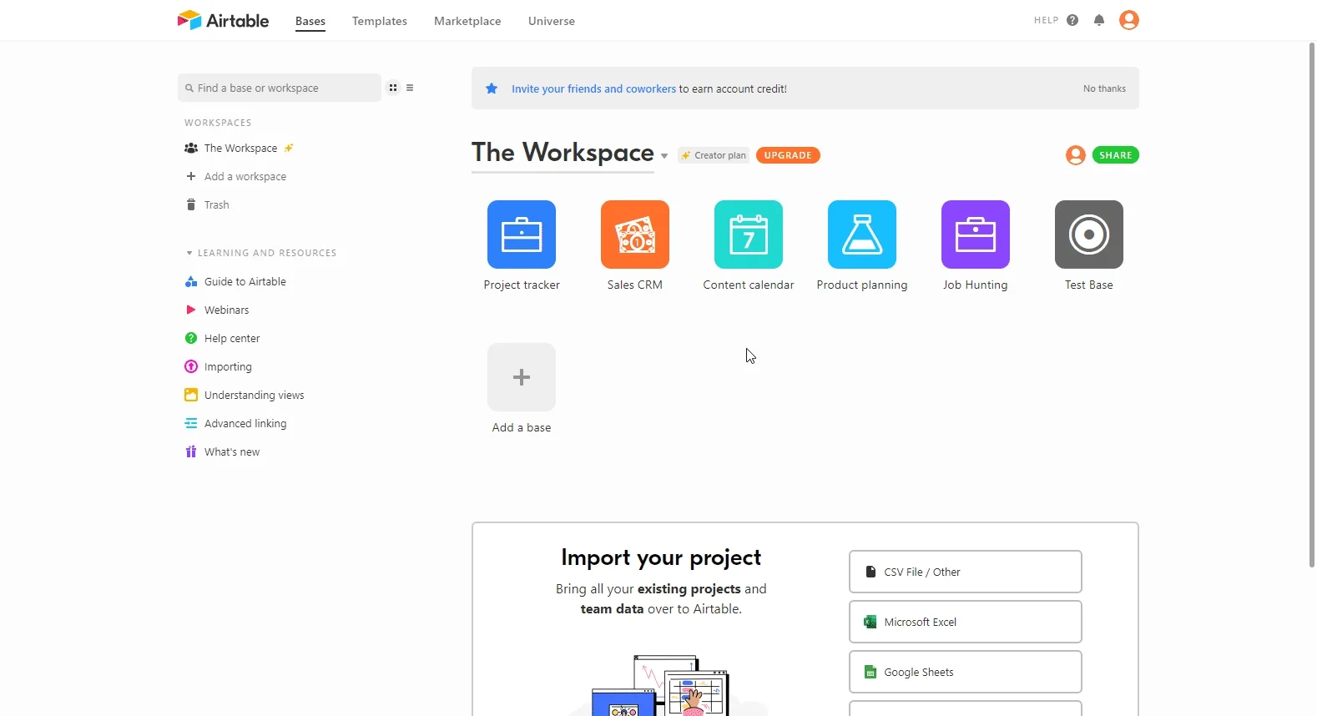Click the Product planning label
Screen dimensions: 1317x716
point(862,285)
